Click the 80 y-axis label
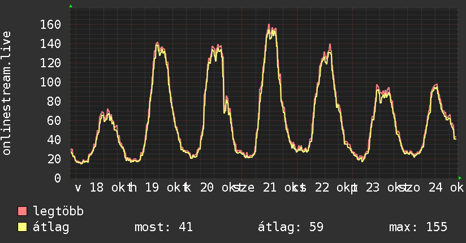This screenshot has width=466, height=243. tap(54, 102)
